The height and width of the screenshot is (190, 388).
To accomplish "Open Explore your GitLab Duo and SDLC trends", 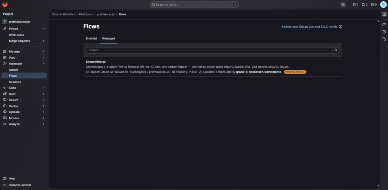I will coord(309,27).
